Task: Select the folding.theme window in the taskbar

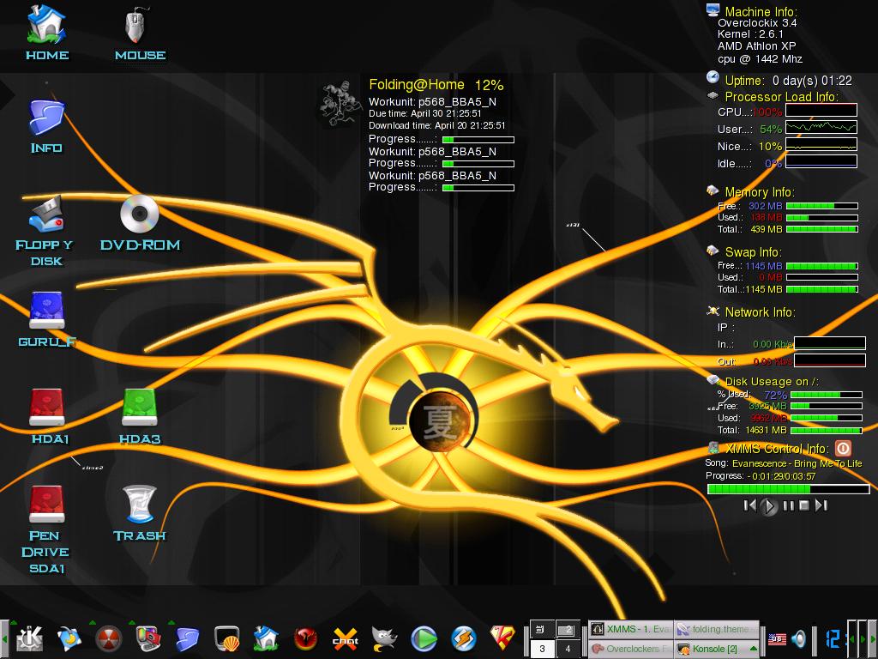Action: pos(717,629)
